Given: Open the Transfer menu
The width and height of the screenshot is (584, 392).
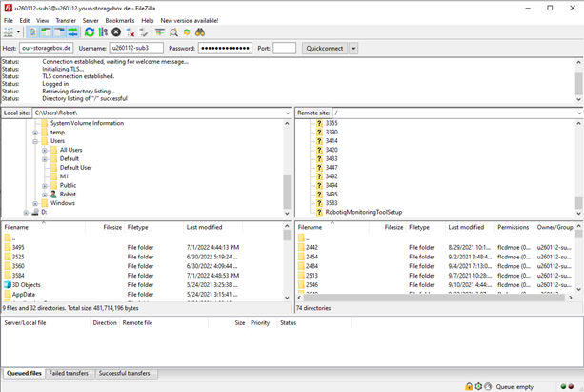Looking at the screenshot, I should (x=66, y=21).
